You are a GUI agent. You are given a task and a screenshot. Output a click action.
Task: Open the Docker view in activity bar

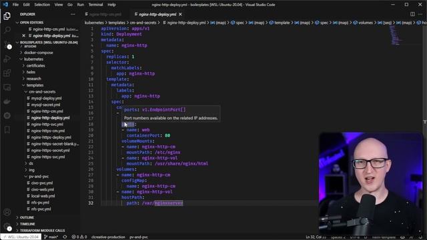coord(7,101)
